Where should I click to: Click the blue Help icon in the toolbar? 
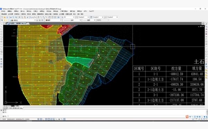59,17
